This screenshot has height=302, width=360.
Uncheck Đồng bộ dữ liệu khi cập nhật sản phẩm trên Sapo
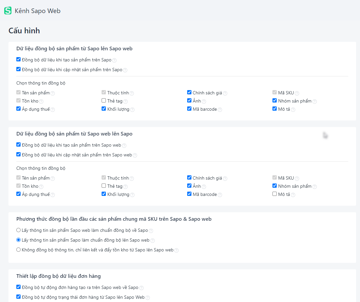pos(19,69)
